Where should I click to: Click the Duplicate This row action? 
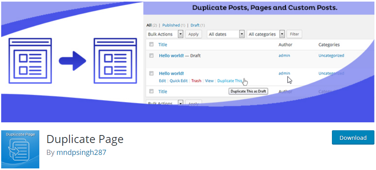point(230,81)
